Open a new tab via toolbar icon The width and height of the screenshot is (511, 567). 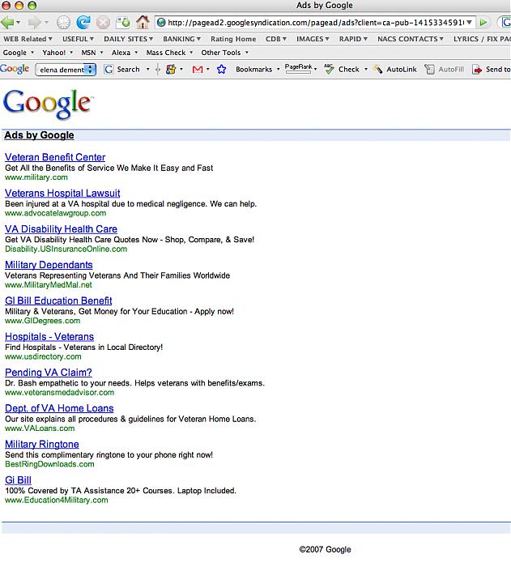click(123, 23)
